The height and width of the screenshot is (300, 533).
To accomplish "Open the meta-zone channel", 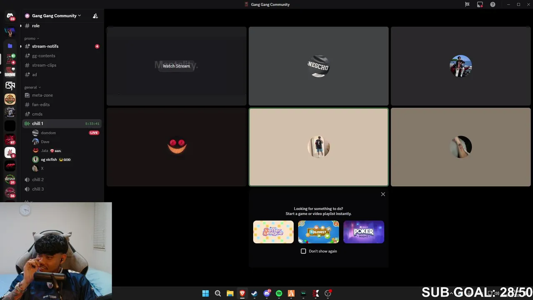I will [62, 95].
